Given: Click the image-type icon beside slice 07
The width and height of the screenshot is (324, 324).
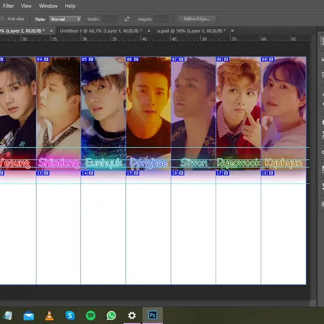Looking at the screenshot, I should (181, 59).
